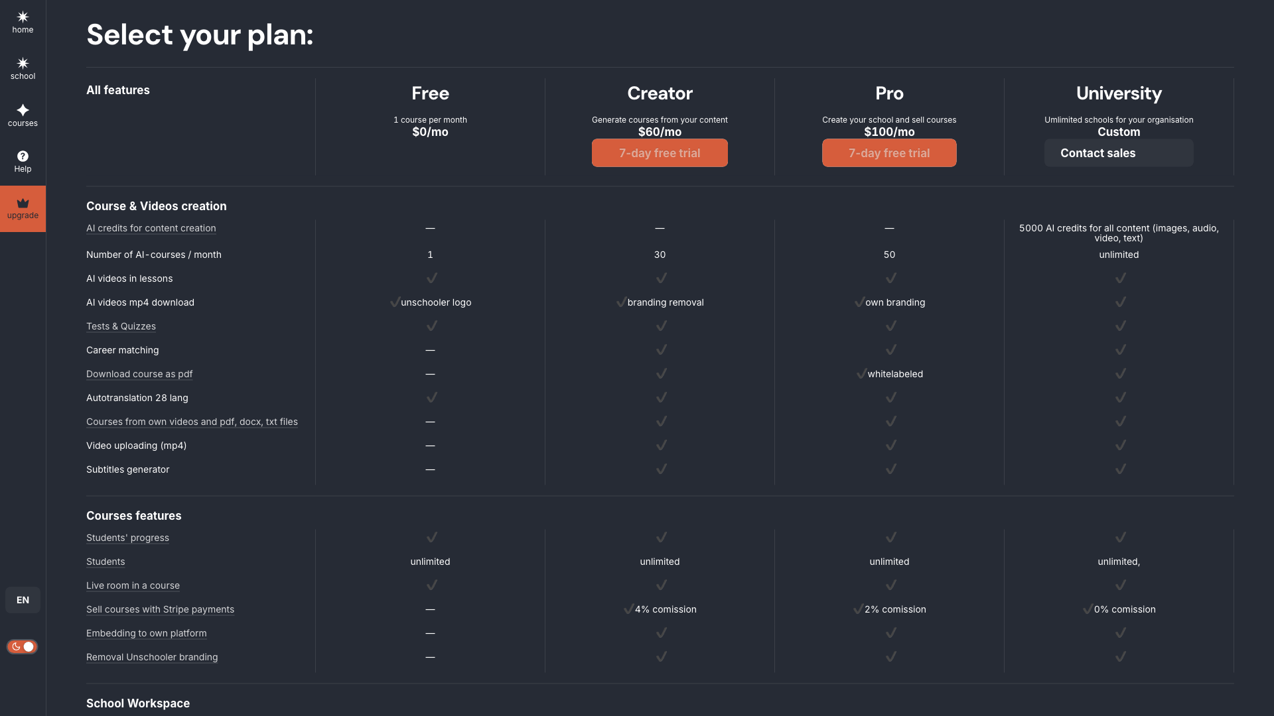Click Sell courses with Stripe payments link

[160, 609]
